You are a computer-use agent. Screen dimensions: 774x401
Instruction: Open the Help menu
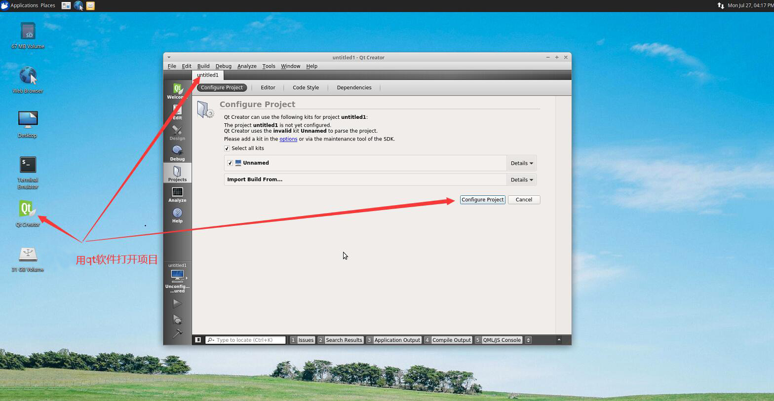(311, 66)
